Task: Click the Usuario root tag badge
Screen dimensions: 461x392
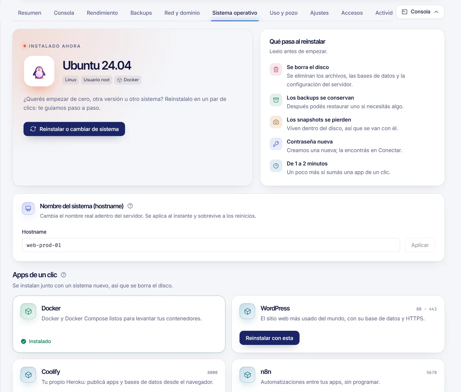Action: 97,80
